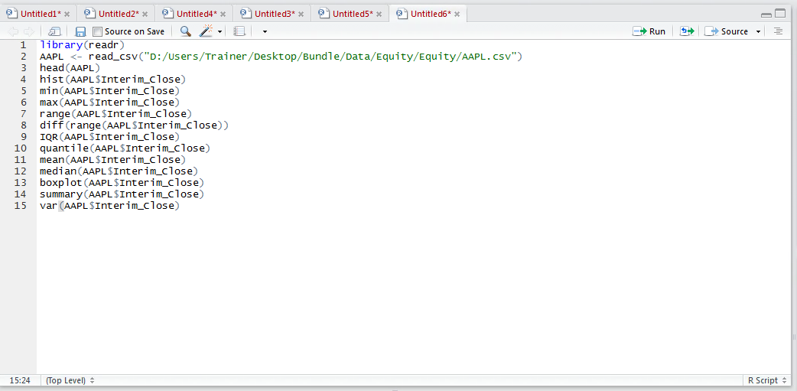Image resolution: width=797 pixels, height=391 pixels.
Task: Click the range(AAPL$Interim_Close) line on row 7
Action: click(x=115, y=114)
